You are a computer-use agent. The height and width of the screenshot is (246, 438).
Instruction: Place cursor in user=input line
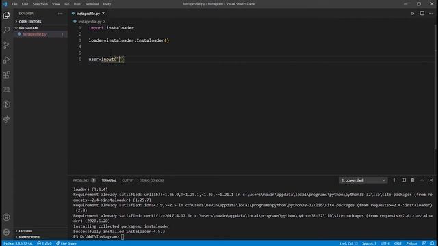coord(107,59)
